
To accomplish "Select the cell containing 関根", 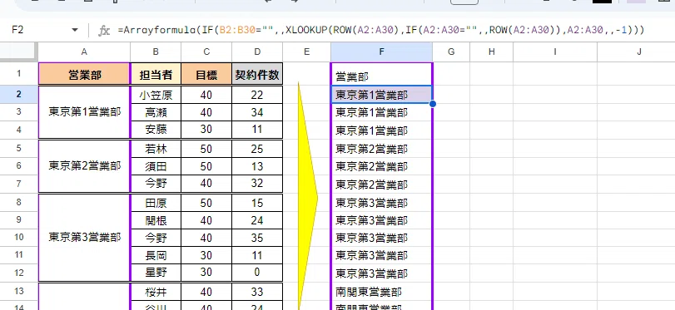I will pyautogui.click(x=156, y=220).
